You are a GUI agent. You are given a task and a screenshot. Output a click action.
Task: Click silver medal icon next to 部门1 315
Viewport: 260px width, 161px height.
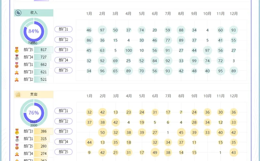coord(17,139)
